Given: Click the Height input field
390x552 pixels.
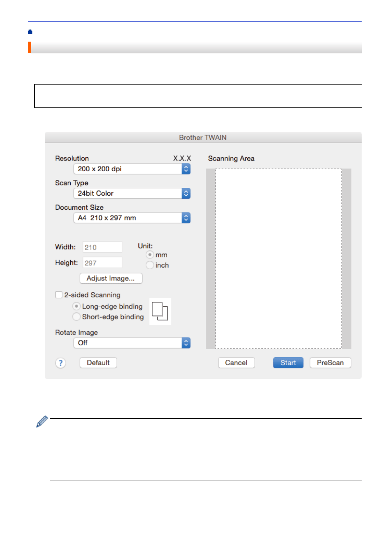Looking at the screenshot, I should pos(102,263).
